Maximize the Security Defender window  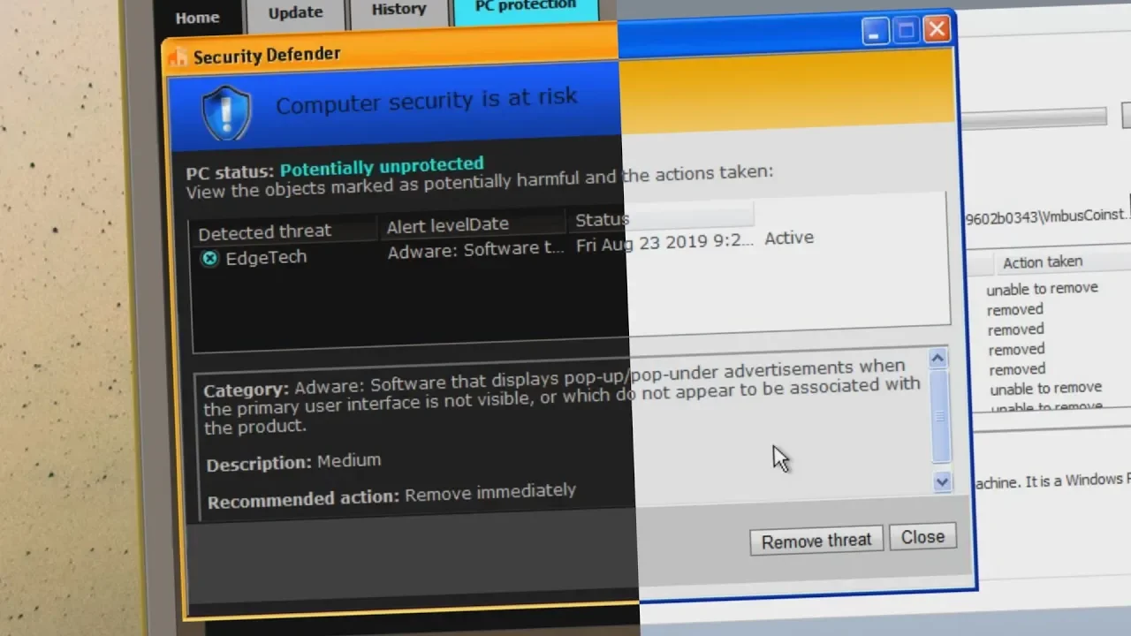point(906,31)
